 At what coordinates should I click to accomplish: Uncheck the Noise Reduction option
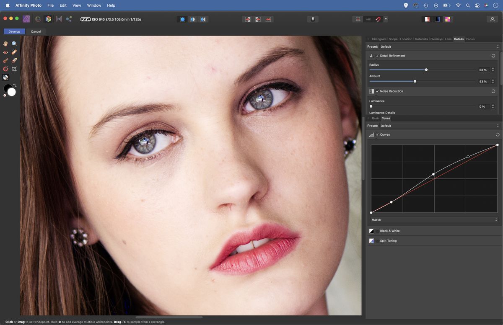coord(378,91)
